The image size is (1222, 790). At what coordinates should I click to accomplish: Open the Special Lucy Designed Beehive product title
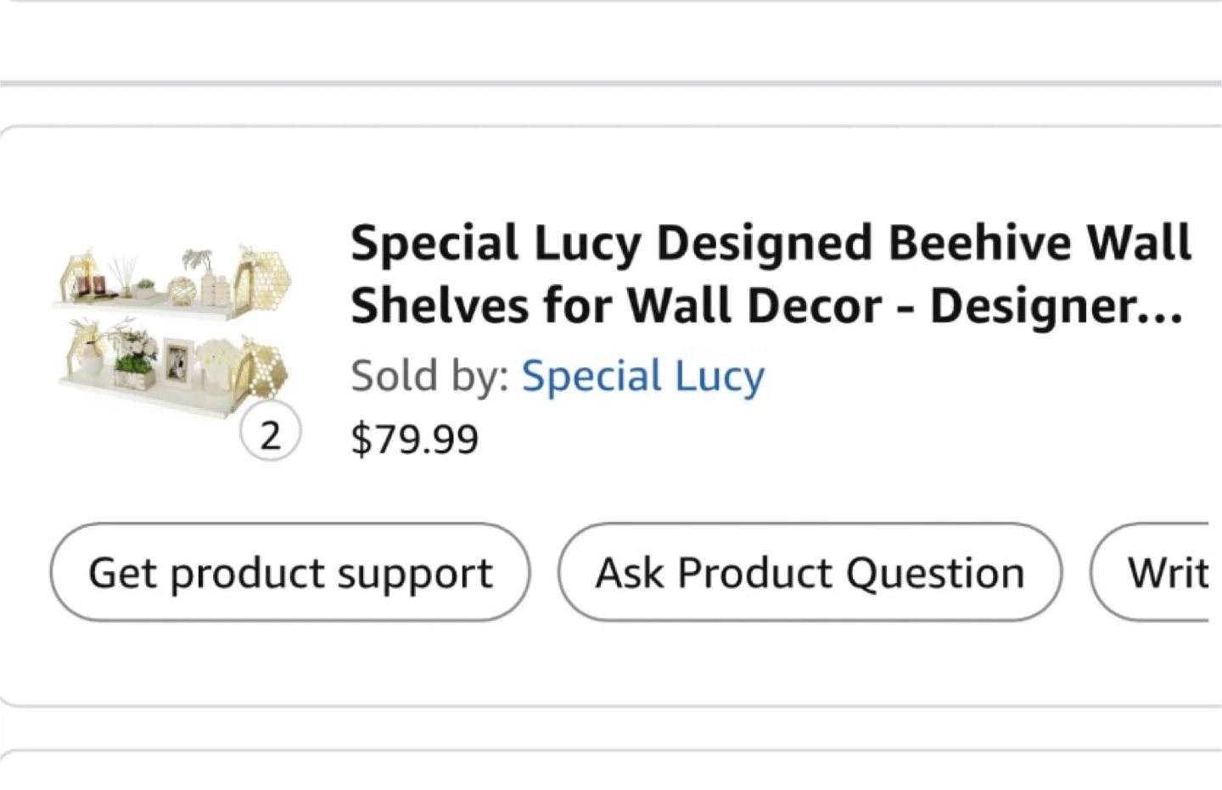(770, 244)
